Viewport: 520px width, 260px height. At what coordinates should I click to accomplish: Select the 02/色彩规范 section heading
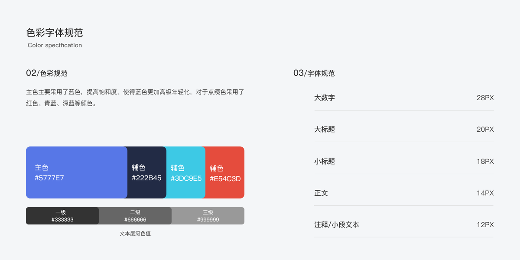tap(47, 73)
